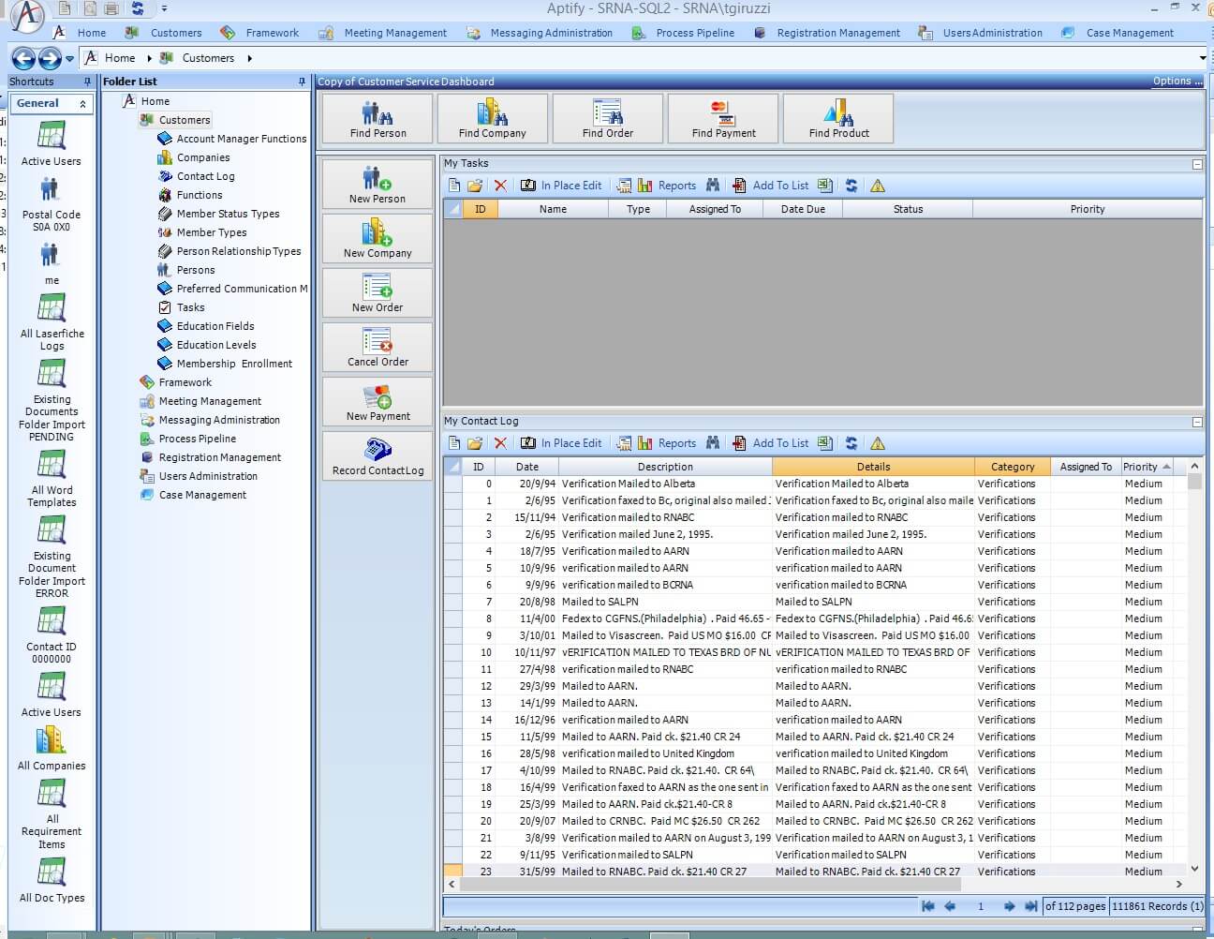The image size is (1214, 939).
Task: Open the Find Company search
Action: 493,118
